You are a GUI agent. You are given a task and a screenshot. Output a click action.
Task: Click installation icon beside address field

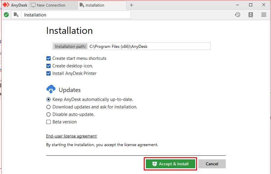pos(16,15)
